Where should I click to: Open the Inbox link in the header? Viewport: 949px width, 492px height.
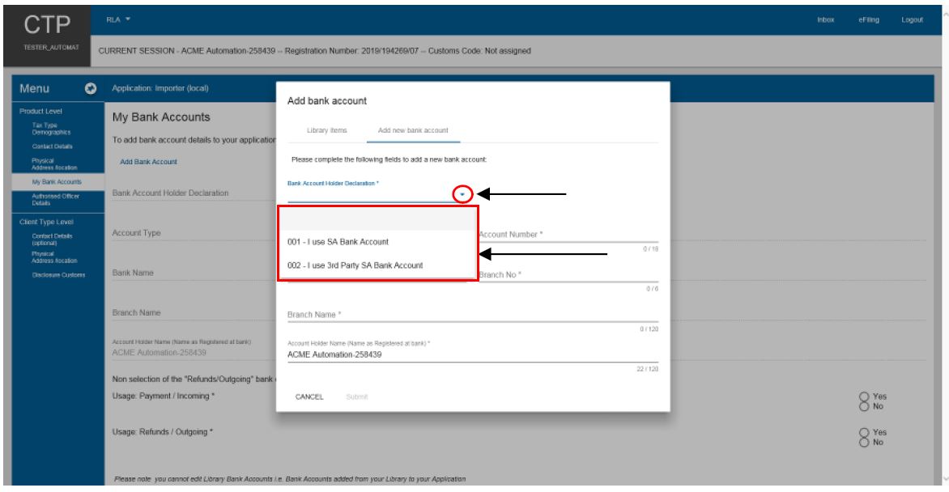(826, 20)
